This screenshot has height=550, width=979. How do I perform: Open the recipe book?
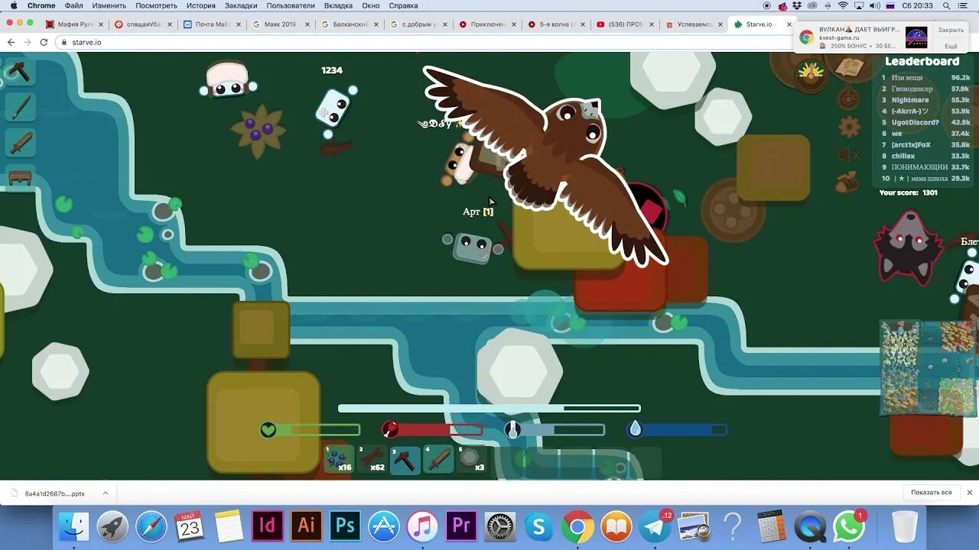tap(849, 69)
